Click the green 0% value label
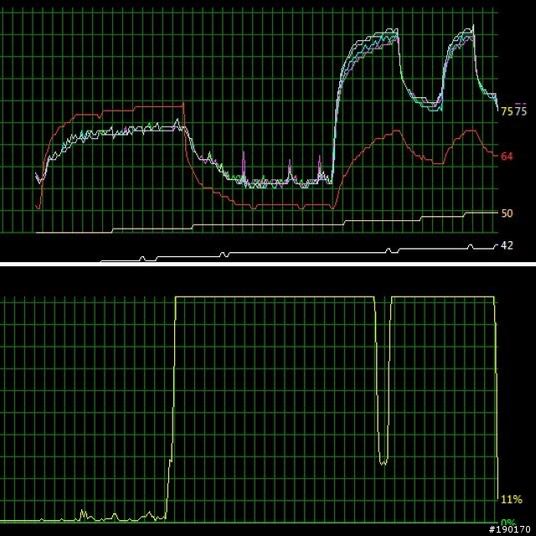Image resolution: width=536 pixels, height=536 pixels. [508, 522]
